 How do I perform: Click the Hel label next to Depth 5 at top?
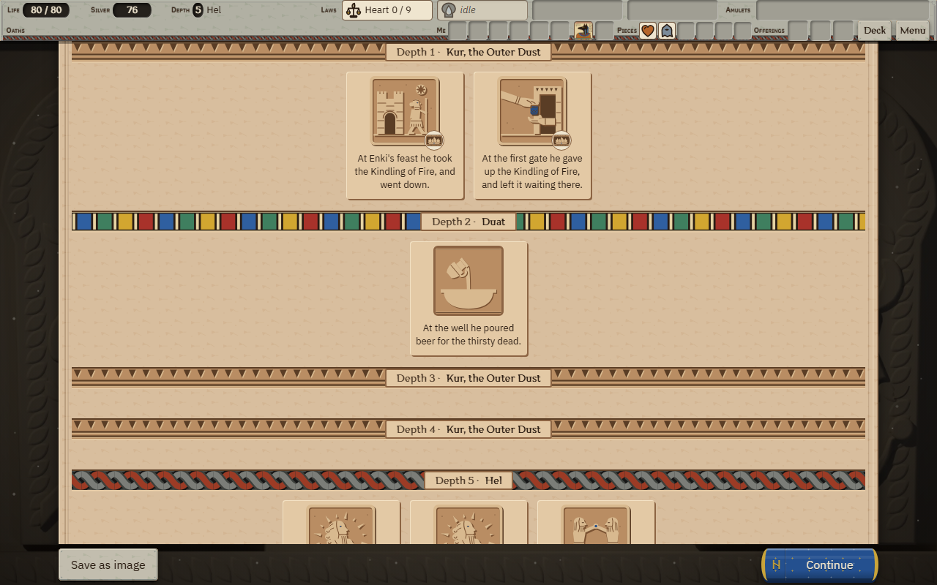point(214,10)
